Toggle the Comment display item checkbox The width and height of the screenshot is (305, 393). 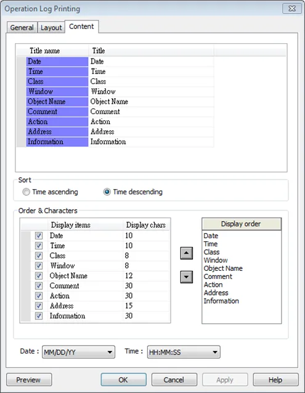tap(39, 286)
